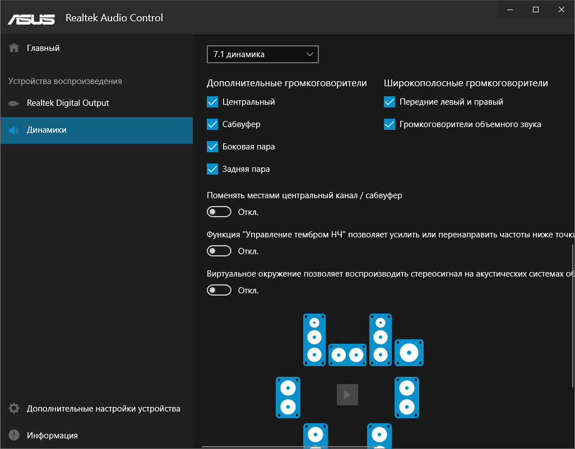
Task: Click the home icon beside Главный
Action: tap(14, 48)
